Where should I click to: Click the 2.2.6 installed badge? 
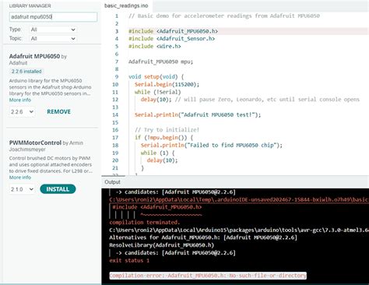[26, 72]
